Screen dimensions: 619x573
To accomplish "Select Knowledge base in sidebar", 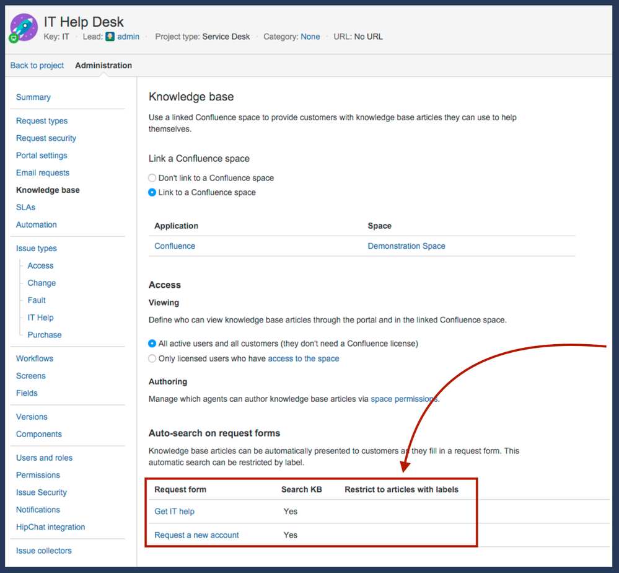I will click(x=48, y=190).
